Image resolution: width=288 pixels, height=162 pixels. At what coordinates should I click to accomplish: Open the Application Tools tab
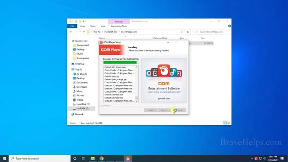119,26
